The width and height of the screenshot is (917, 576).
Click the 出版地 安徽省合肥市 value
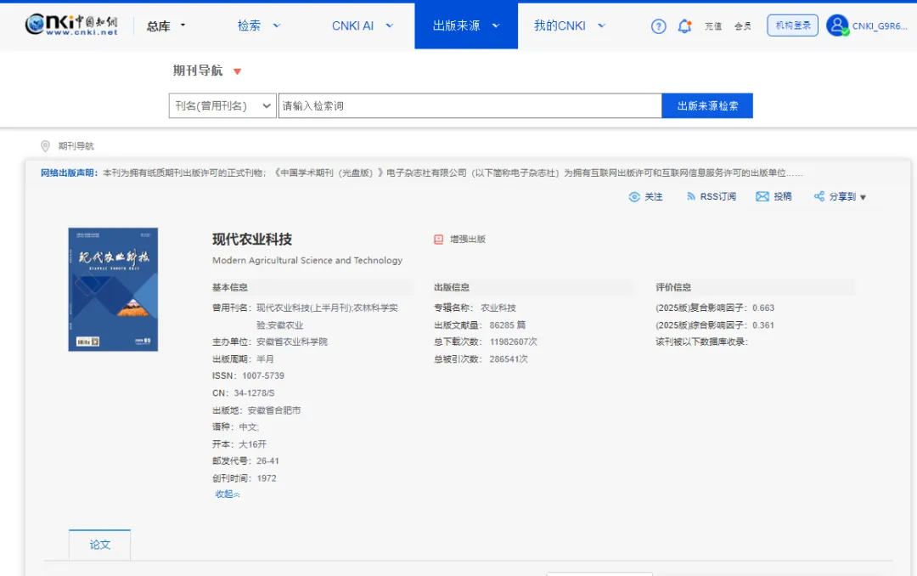274,410
